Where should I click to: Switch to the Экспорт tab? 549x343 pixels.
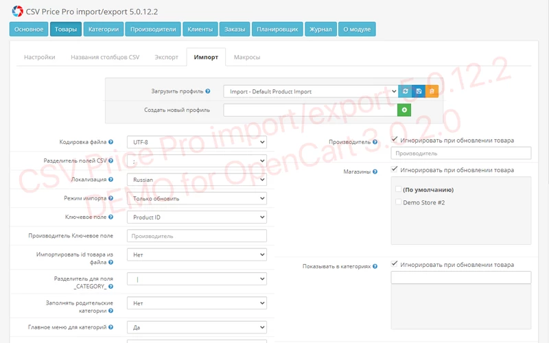point(166,57)
